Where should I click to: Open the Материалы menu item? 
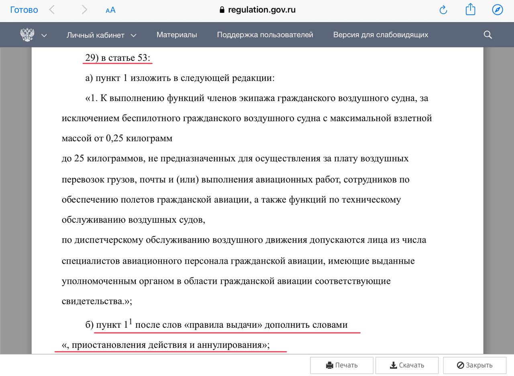[x=177, y=35]
